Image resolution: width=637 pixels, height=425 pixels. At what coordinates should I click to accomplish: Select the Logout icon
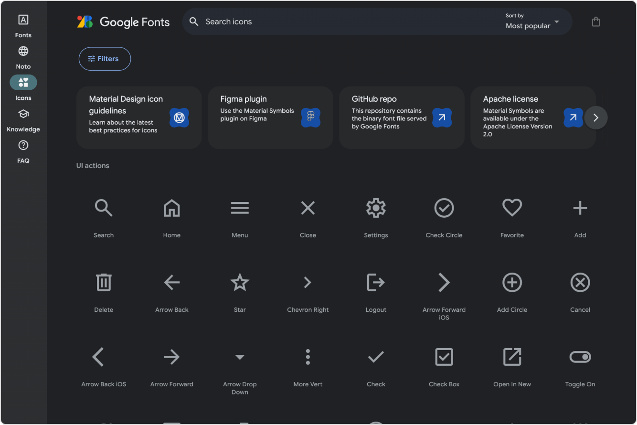pos(376,282)
